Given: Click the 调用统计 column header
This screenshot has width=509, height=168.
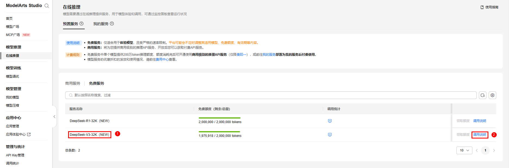Looking at the screenshot, I should [x=334, y=109].
